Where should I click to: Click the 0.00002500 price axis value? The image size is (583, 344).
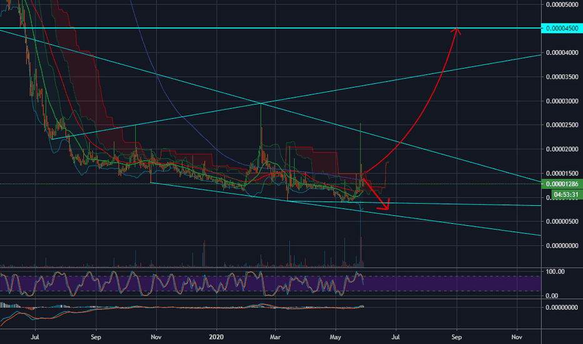pyautogui.click(x=562, y=124)
